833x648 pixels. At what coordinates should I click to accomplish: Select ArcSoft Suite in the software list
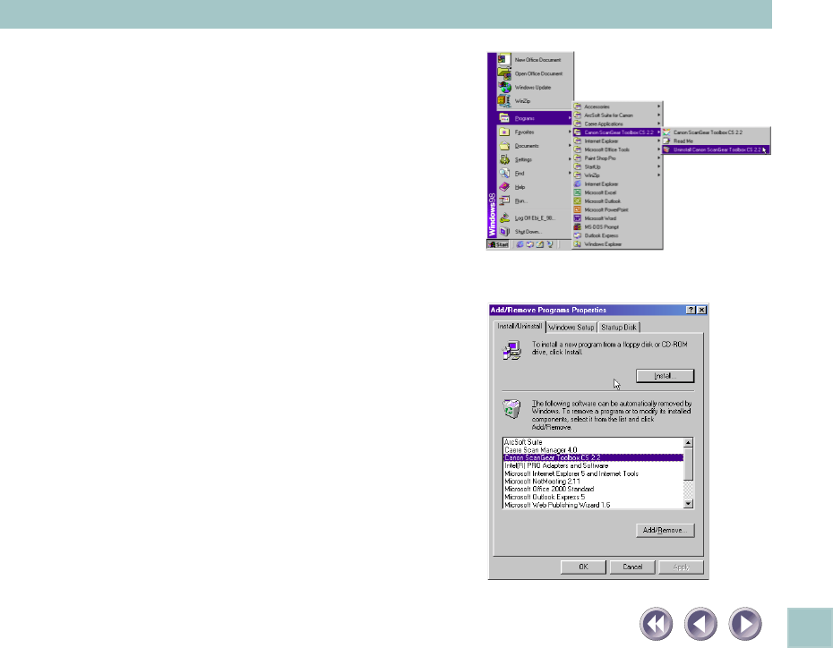[x=593, y=442]
